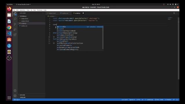Screen dimensions: 185x104
Task: Choose the CompositionEvent suggestion
Action: click(80, 35)
